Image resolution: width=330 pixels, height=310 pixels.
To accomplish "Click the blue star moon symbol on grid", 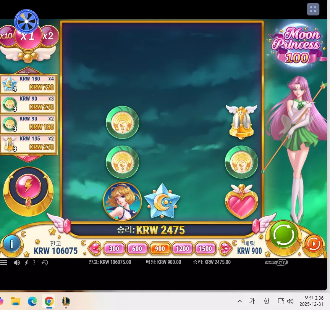I will pos(162,201).
